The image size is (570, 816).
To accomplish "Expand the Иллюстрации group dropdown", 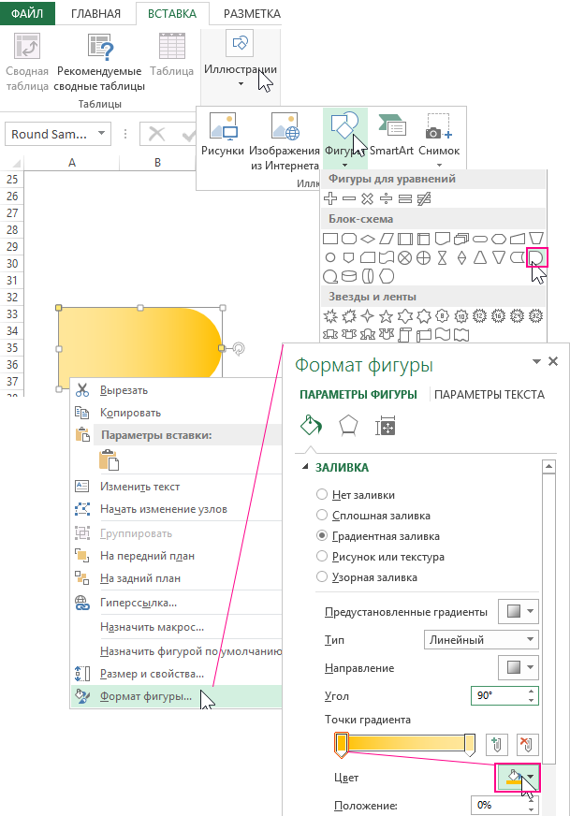I will click(241, 84).
